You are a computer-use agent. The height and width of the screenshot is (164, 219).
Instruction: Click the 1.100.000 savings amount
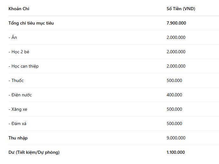point(176,152)
